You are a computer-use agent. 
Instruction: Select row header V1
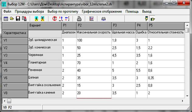pyautogui.click(x=15, y=41)
